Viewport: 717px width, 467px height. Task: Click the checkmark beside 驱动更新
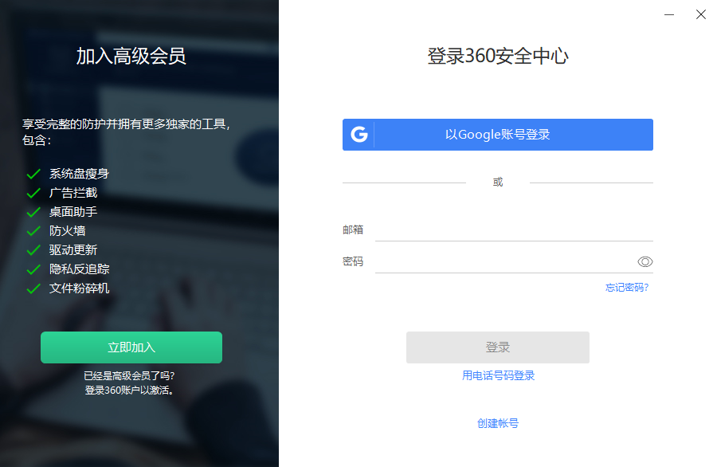(x=33, y=250)
